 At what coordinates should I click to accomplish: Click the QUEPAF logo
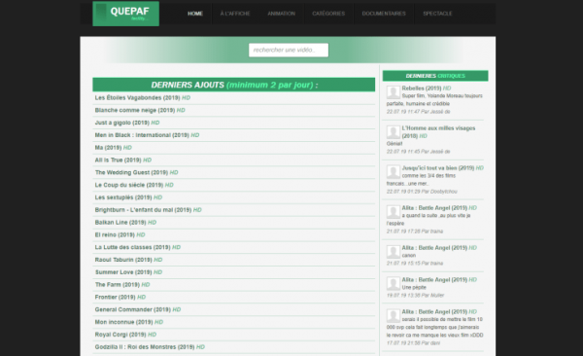125,14
